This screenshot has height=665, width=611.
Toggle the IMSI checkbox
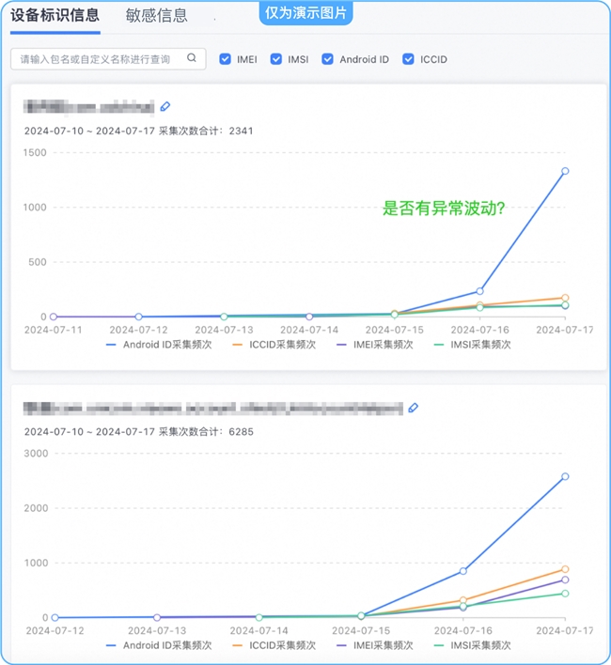276,59
